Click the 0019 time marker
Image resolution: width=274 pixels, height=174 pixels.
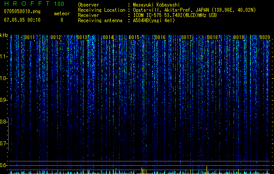click(239, 37)
